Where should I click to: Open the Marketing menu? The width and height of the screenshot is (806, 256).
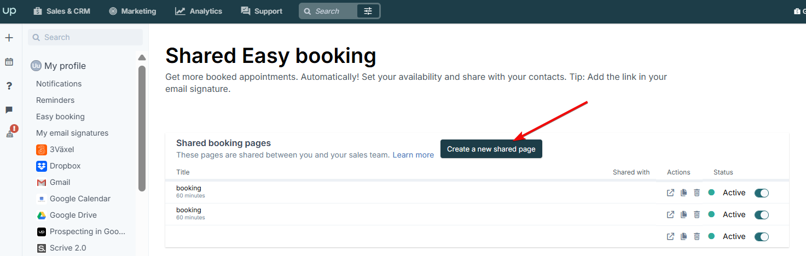[x=132, y=11]
